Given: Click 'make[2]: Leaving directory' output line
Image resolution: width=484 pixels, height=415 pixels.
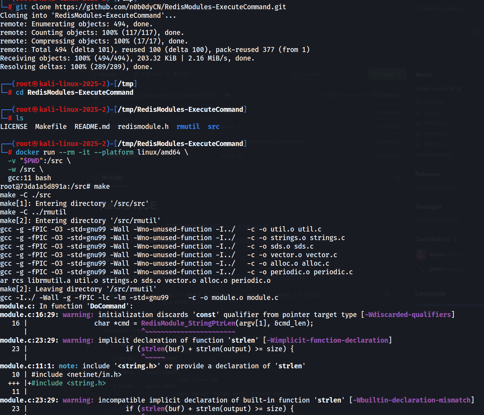Looking at the screenshot, I should coord(78,289).
